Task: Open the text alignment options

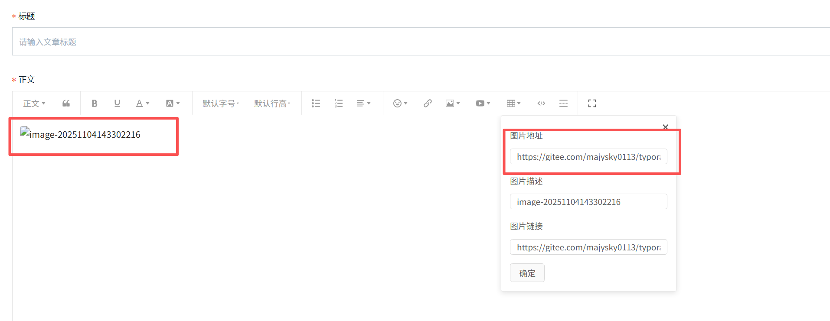Action: click(363, 104)
